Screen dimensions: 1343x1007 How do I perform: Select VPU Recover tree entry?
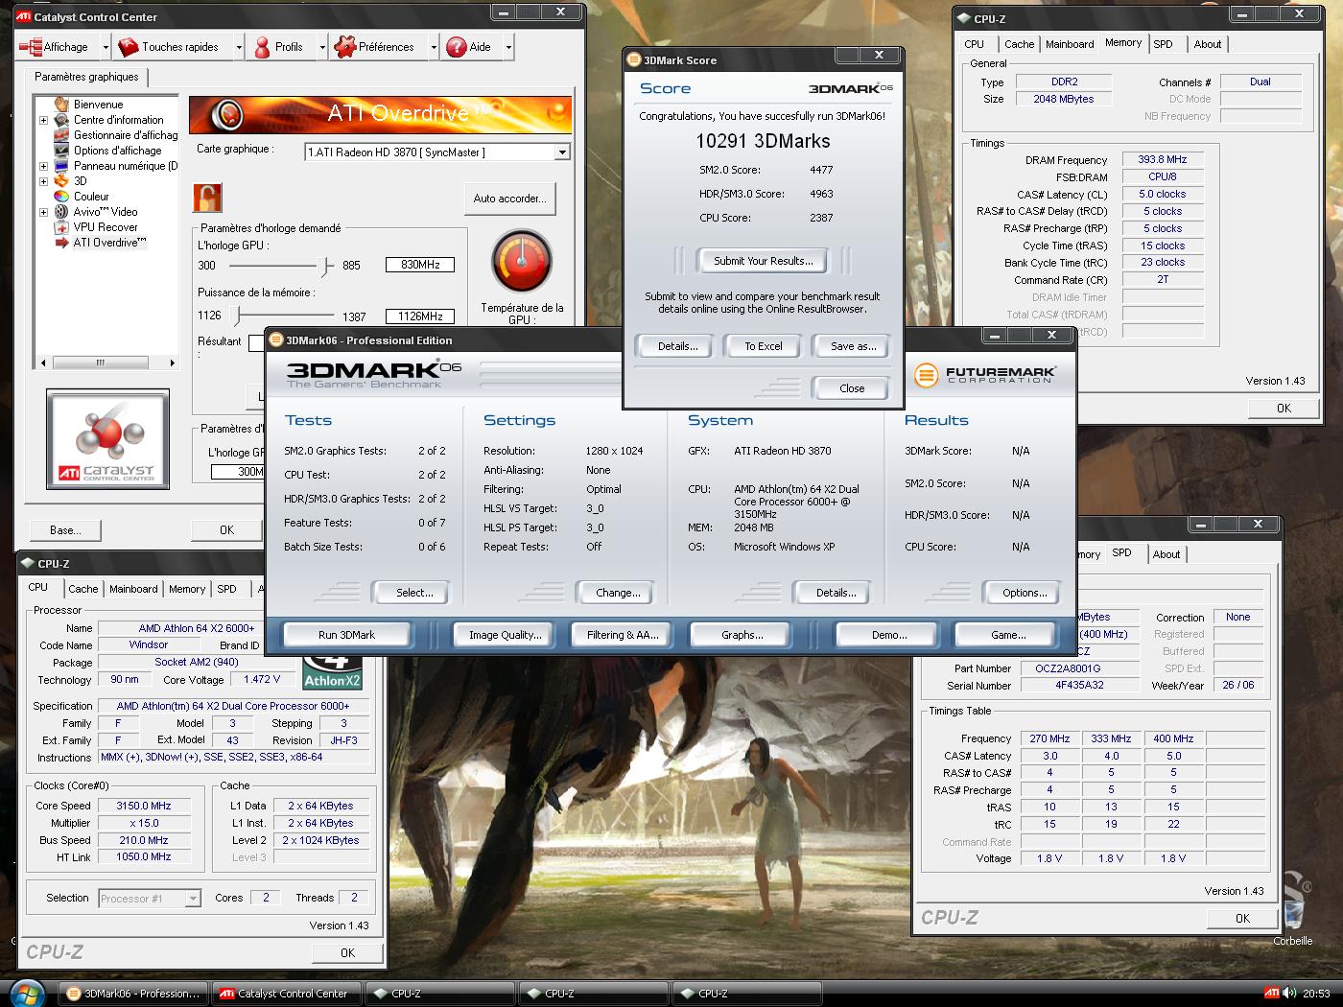[x=106, y=227]
